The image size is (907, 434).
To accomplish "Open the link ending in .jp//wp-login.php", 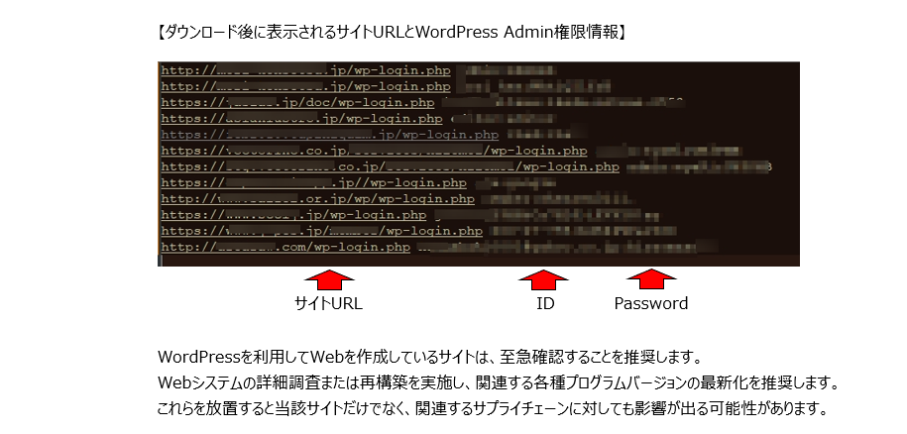I will coord(313,183).
